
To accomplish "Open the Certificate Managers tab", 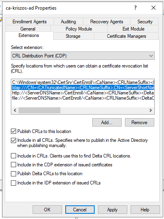I will [x=127, y=36].
